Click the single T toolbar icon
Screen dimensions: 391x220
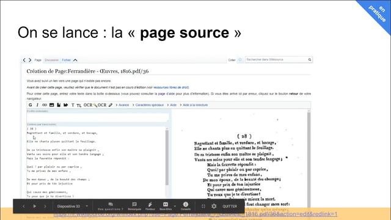tap(73, 105)
